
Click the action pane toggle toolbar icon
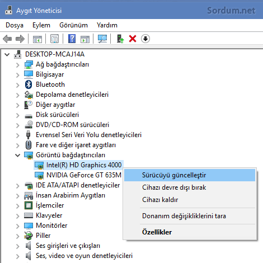pyautogui.click(x=85, y=39)
